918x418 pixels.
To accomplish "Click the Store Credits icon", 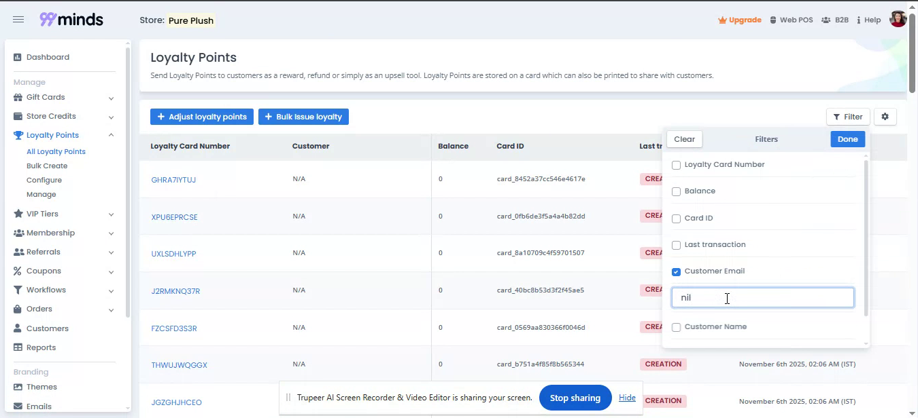I will [18, 117].
